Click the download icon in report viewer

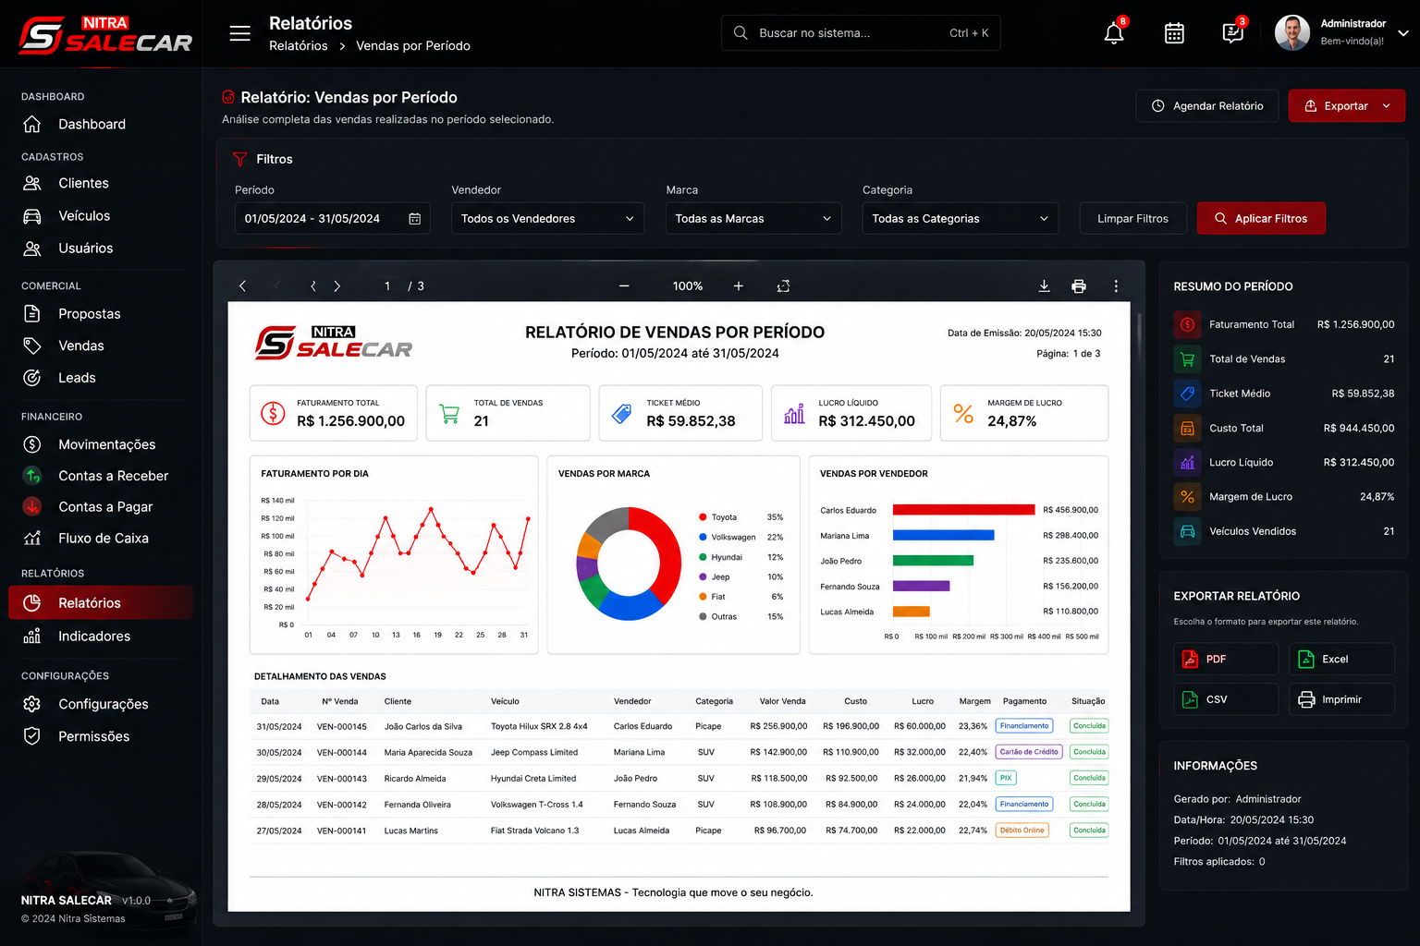click(1044, 286)
